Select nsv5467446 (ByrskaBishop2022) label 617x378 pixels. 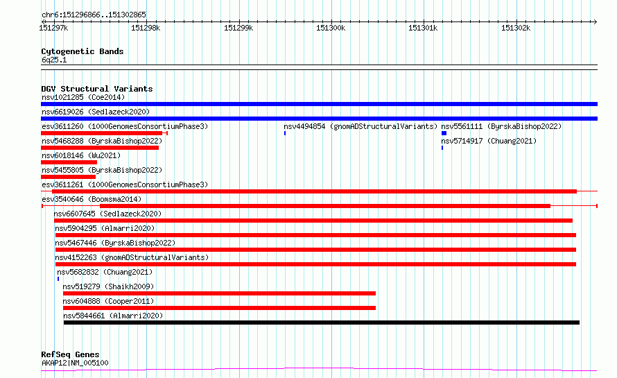[x=115, y=243]
